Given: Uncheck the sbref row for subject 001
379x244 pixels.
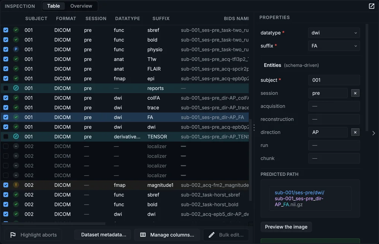Looking at the screenshot, I should pos(6,30).
